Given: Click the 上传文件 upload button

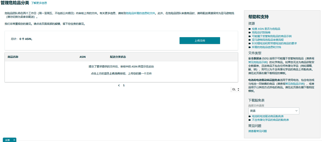Looking at the screenshot, I should [200, 40].
